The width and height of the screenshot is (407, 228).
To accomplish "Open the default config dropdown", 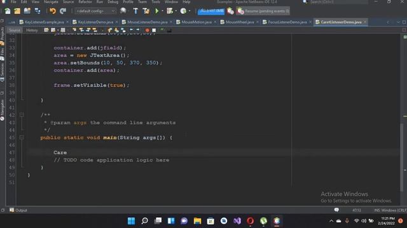I will click(95, 11).
